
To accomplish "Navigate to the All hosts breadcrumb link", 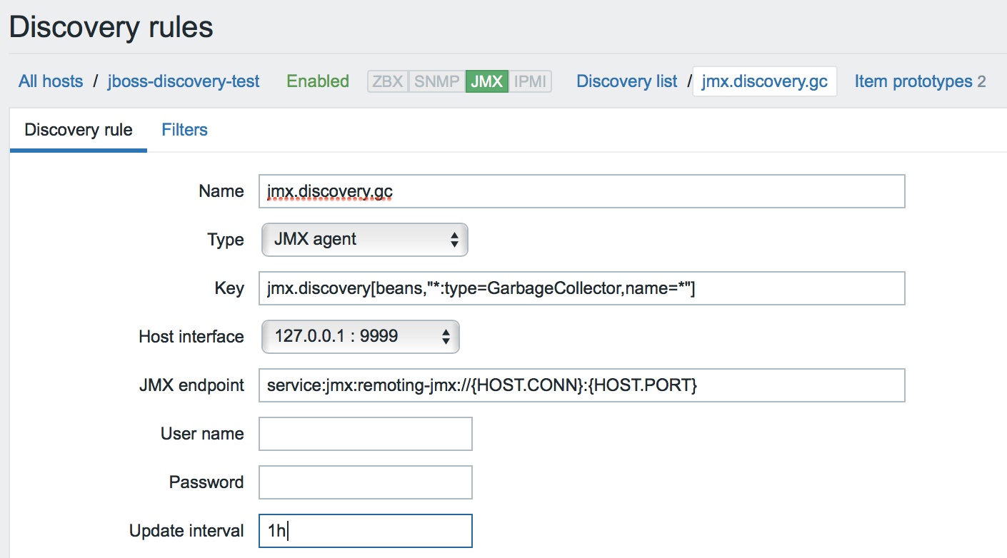I will (x=50, y=81).
